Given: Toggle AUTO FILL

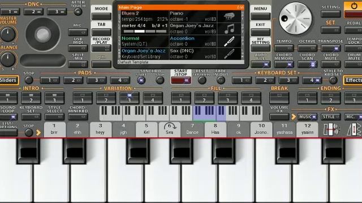Looking at the screenshot, I should [261, 64].
